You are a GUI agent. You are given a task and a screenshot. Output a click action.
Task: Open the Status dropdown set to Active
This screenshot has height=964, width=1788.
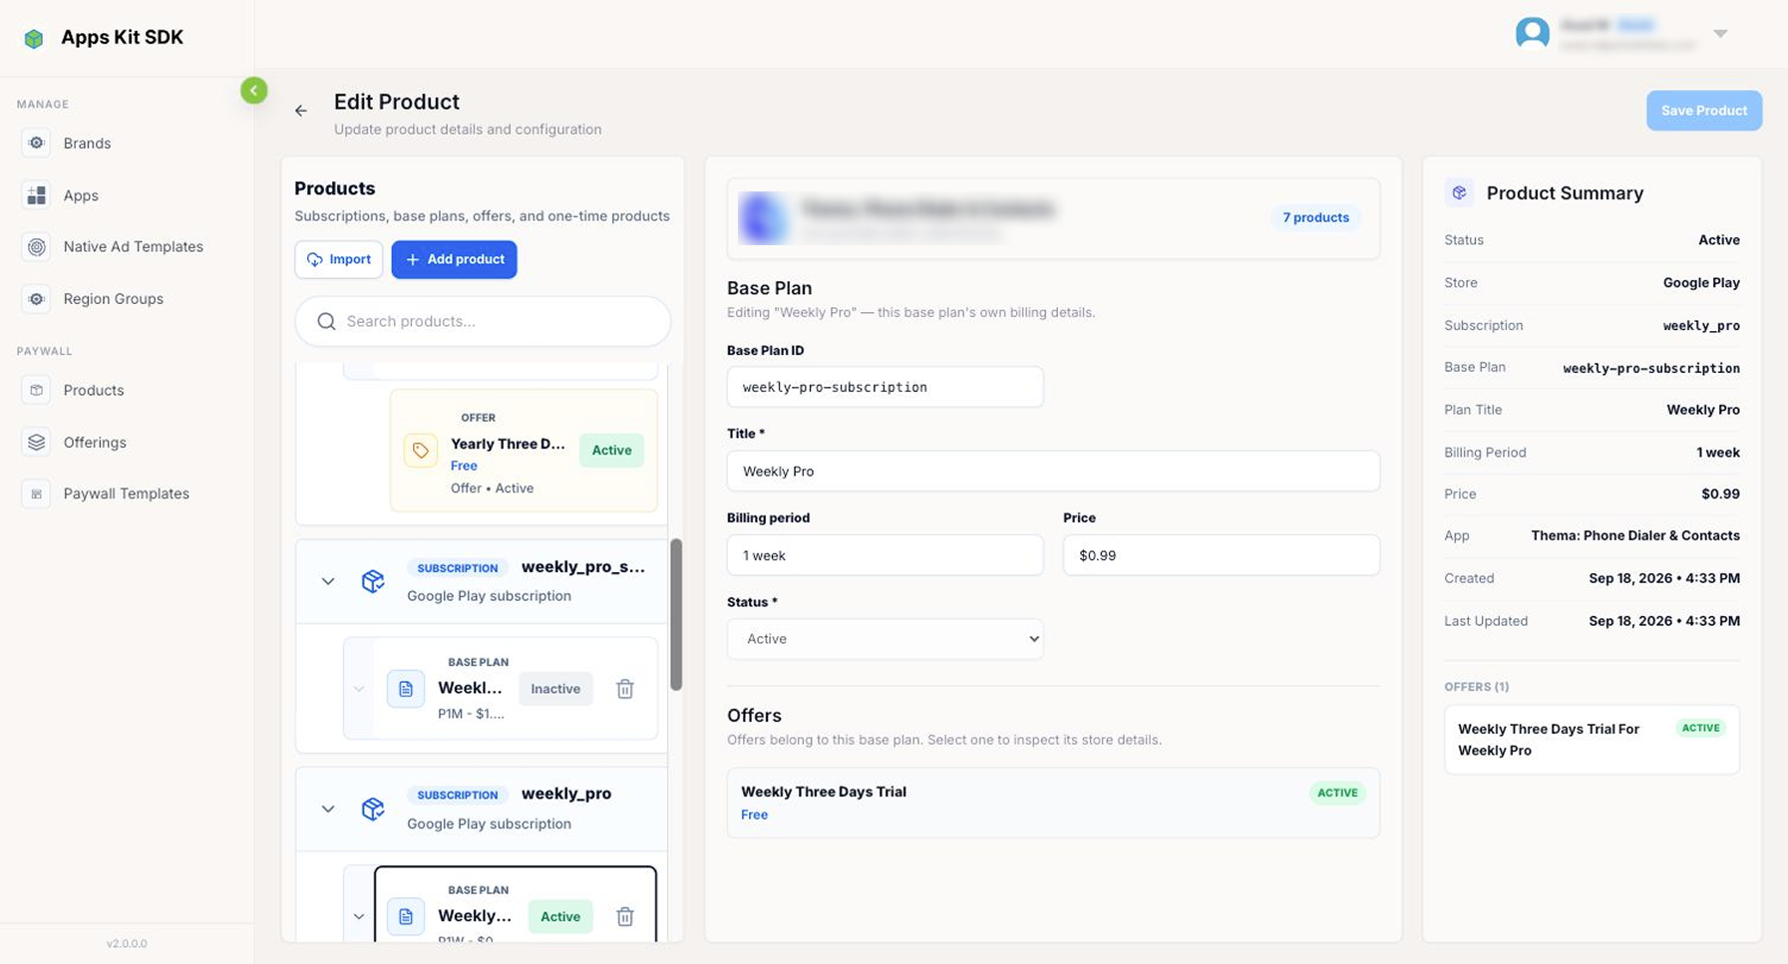pyautogui.click(x=886, y=639)
